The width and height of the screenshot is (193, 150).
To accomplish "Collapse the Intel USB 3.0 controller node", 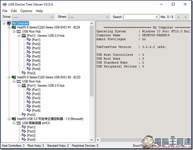I will coord(9,119).
